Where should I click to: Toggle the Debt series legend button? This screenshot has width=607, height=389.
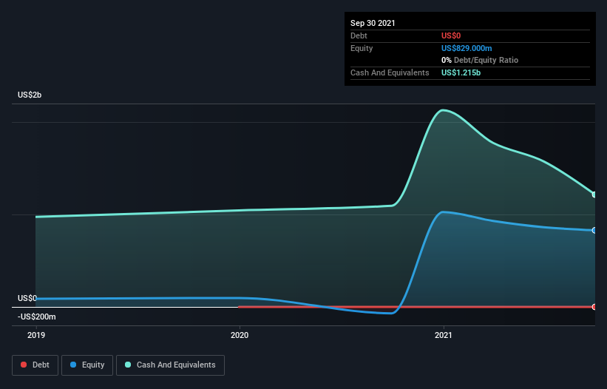tap(35, 365)
